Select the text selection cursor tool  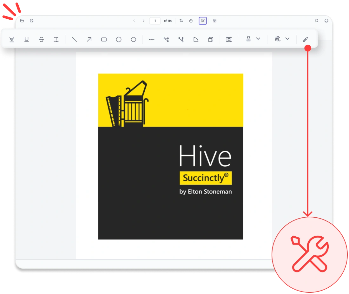click(181, 21)
